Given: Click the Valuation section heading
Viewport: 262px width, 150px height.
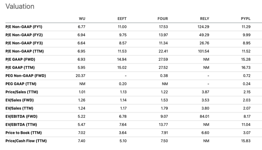Looking at the screenshot, I should click(x=20, y=7).
